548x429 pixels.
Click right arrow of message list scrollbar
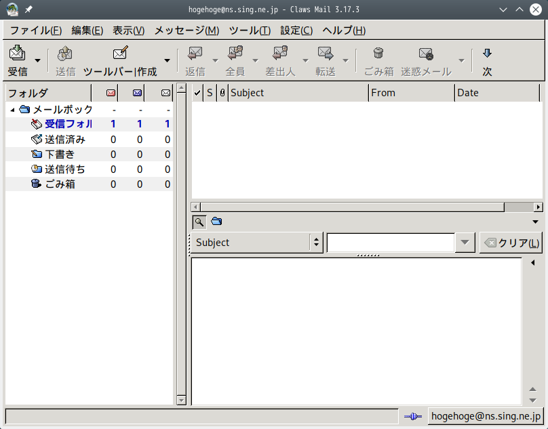539,207
